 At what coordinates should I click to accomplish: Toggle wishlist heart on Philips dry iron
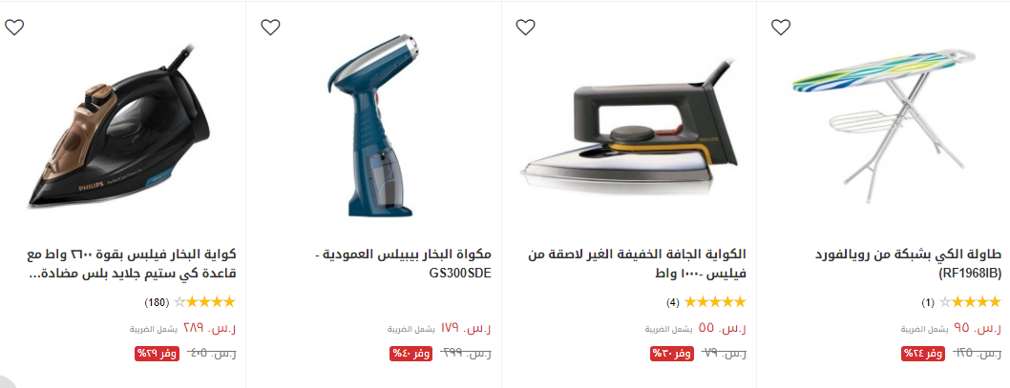(526, 27)
